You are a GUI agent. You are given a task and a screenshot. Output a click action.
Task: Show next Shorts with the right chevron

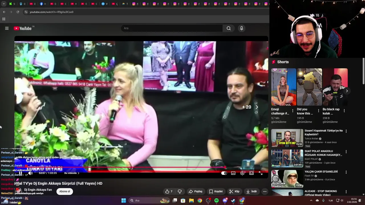click(347, 91)
